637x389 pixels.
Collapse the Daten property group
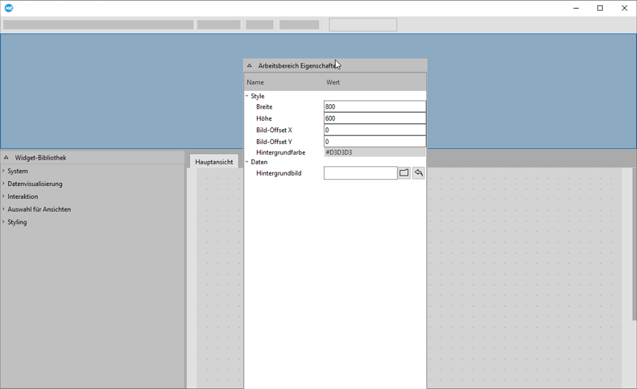pyautogui.click(x=247, y=162)
